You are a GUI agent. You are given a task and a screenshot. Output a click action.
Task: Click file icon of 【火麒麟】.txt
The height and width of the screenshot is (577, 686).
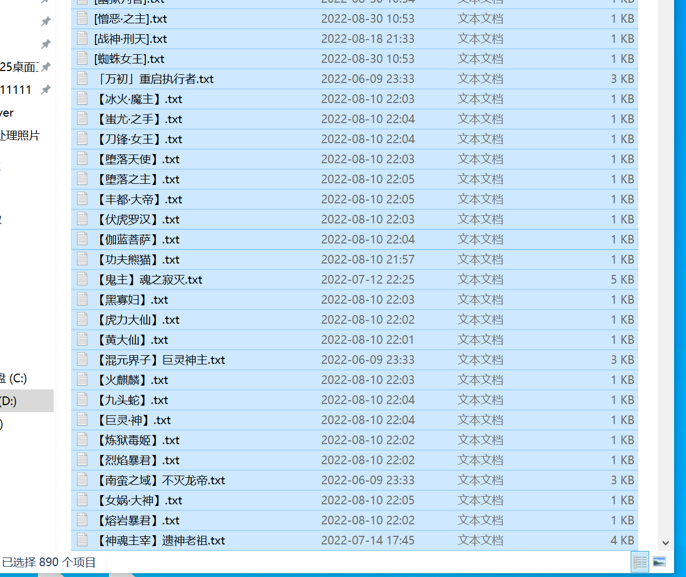82,380
